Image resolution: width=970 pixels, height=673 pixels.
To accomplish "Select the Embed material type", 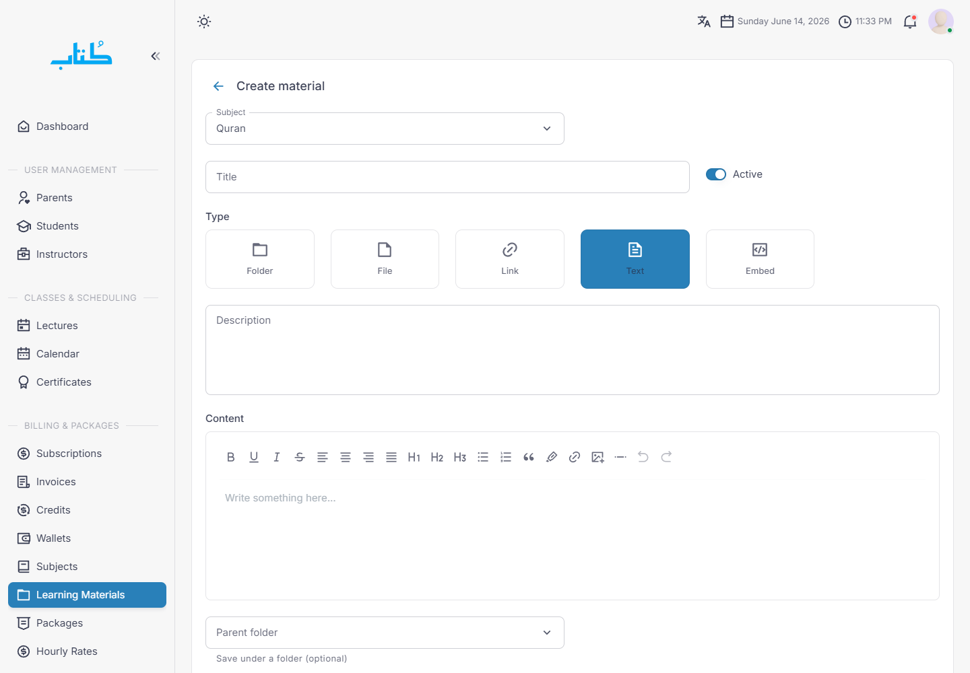I will point(760,259).
